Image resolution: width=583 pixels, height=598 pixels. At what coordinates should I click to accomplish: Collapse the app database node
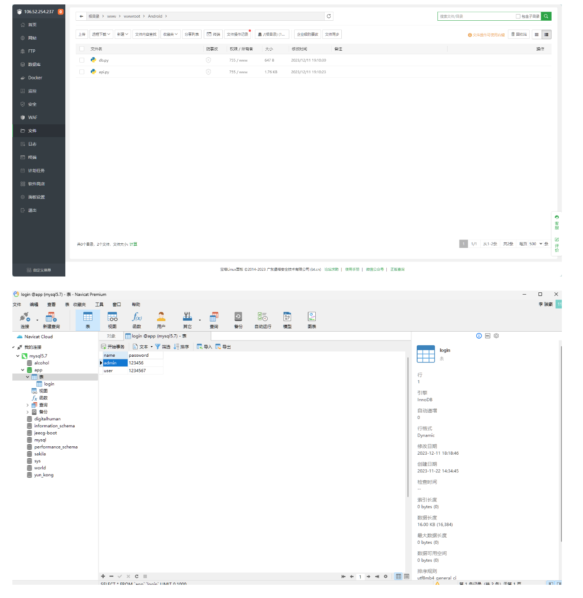[23, 370]
